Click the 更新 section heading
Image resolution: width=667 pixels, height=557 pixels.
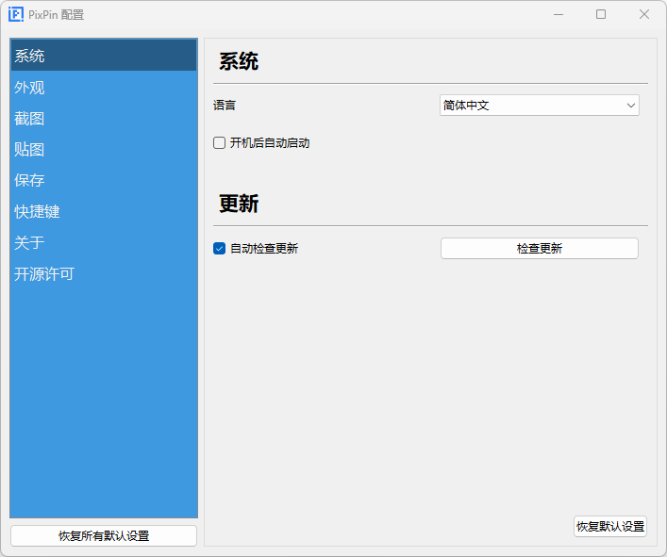coord(239,203)
